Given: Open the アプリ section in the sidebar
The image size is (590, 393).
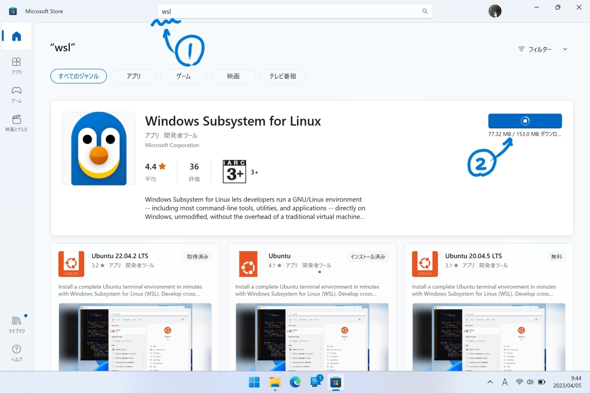Looking at the screenshot, I should [x=16, y=66].
